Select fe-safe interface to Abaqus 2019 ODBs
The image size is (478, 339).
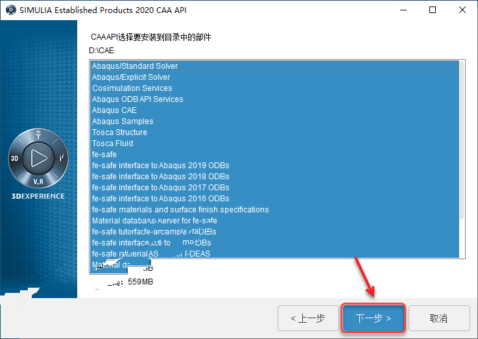click(274, 166)
